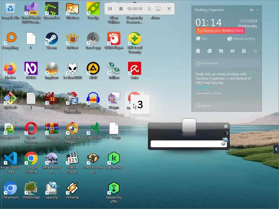Toggle microphone mute on recording toolbar
Image resolution: width=279 pixels, height=209 pixels.
pyautogui.click(x=149, y=9)
